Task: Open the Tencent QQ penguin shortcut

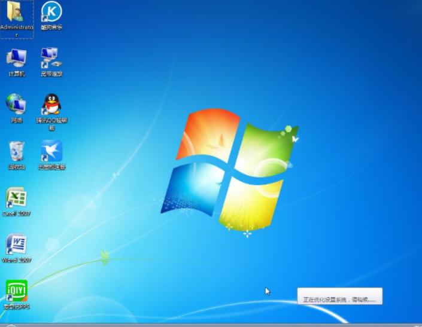Action: tap(51, 104)
